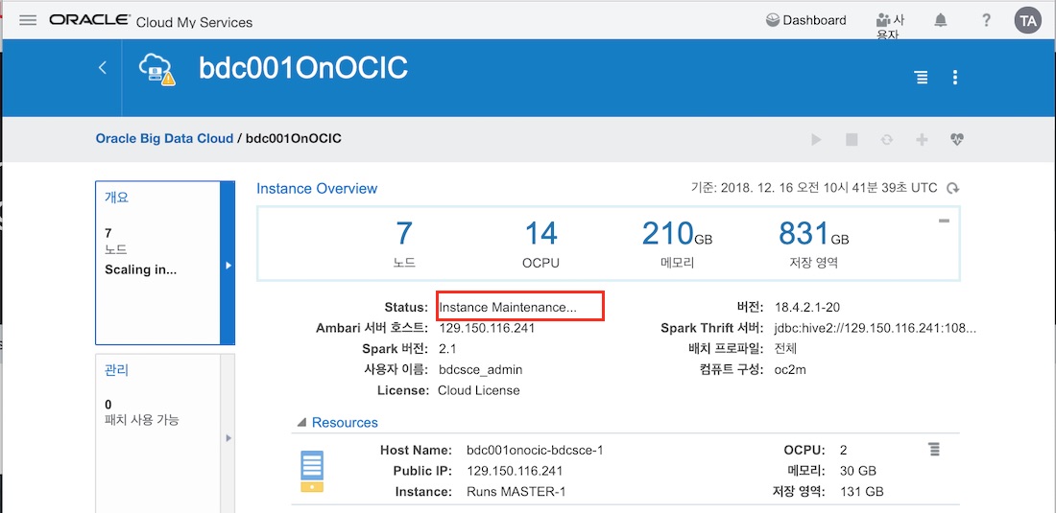Go back using the left chevron
The height and width of the screenshot is (513, 1056).
[103, 67]
